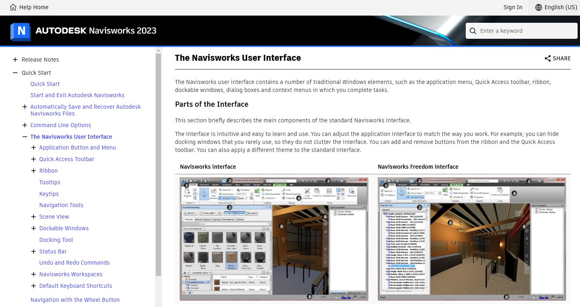Open the Keytips topic

(49, 194)
